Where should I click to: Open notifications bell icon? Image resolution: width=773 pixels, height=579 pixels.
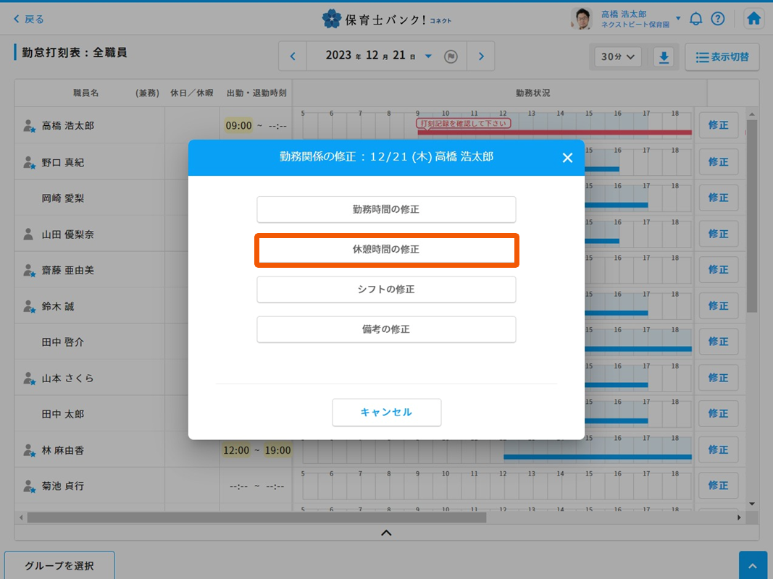(x=695, y=19)
